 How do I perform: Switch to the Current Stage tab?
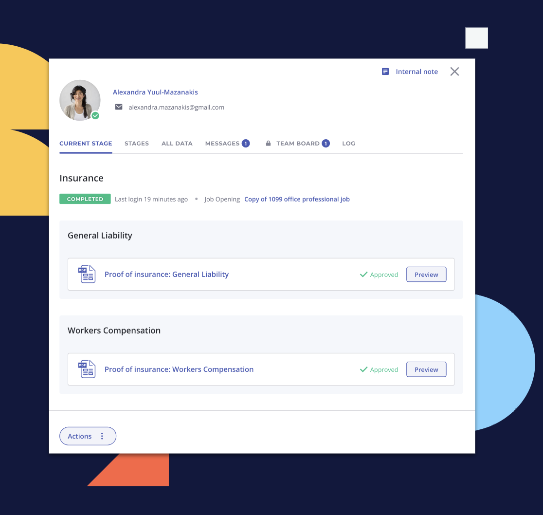pos(86,144)
